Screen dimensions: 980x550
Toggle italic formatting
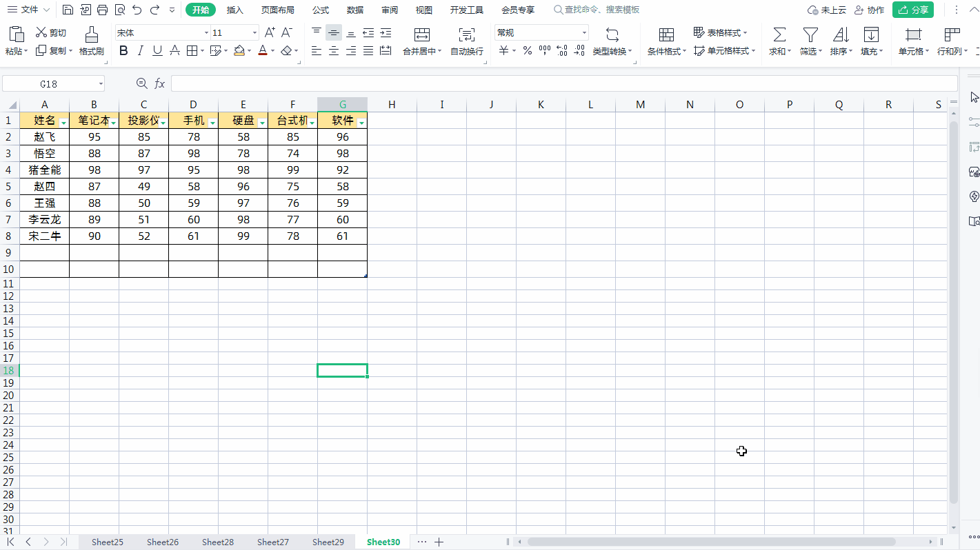click(141, 50)
